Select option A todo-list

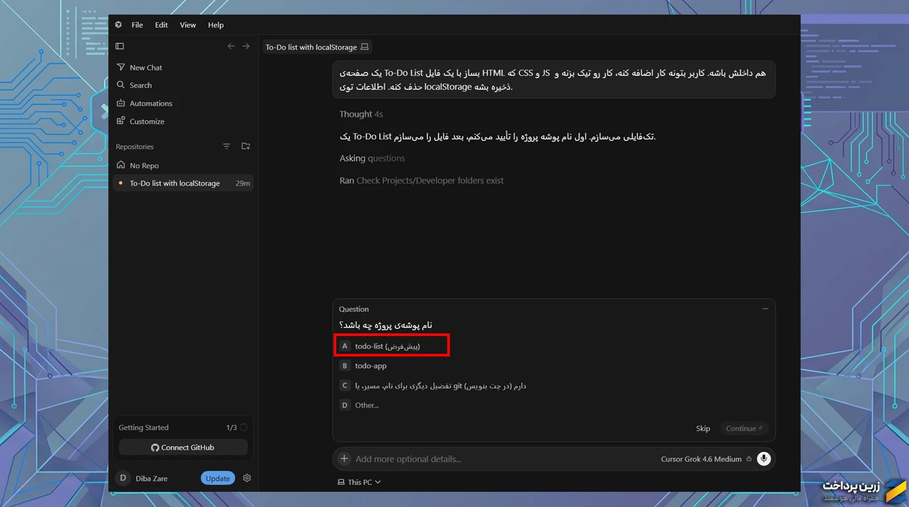coord(392,346)
